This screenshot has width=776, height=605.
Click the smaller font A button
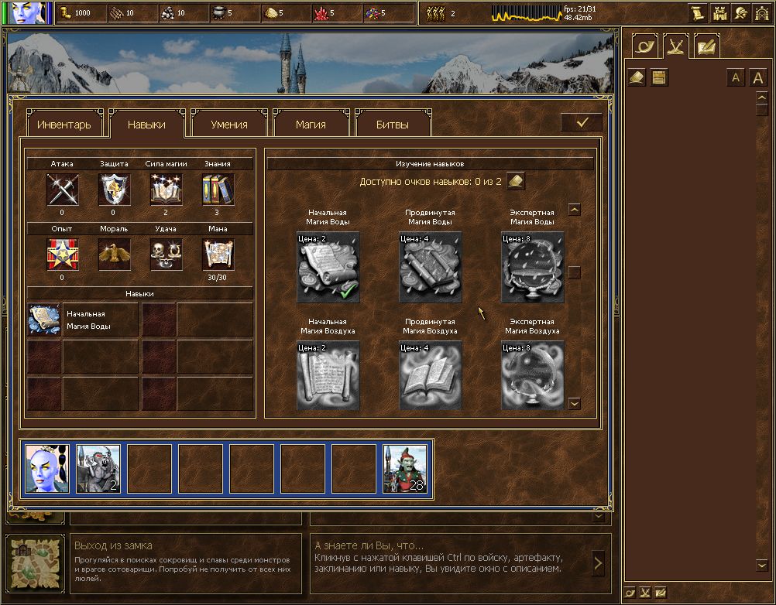[736, 77]
